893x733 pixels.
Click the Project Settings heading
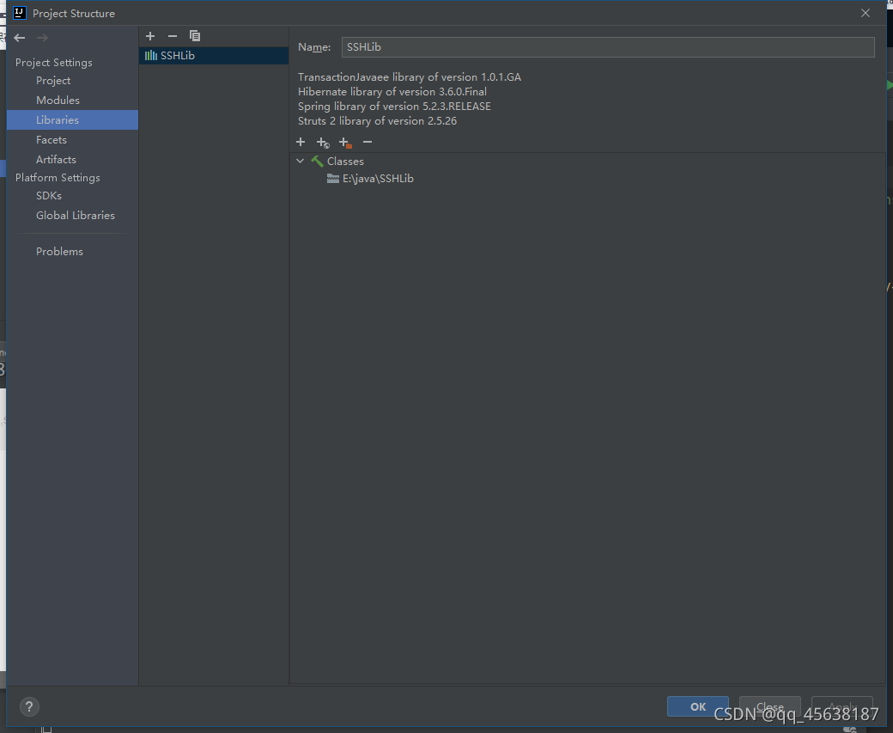[53, 62]
